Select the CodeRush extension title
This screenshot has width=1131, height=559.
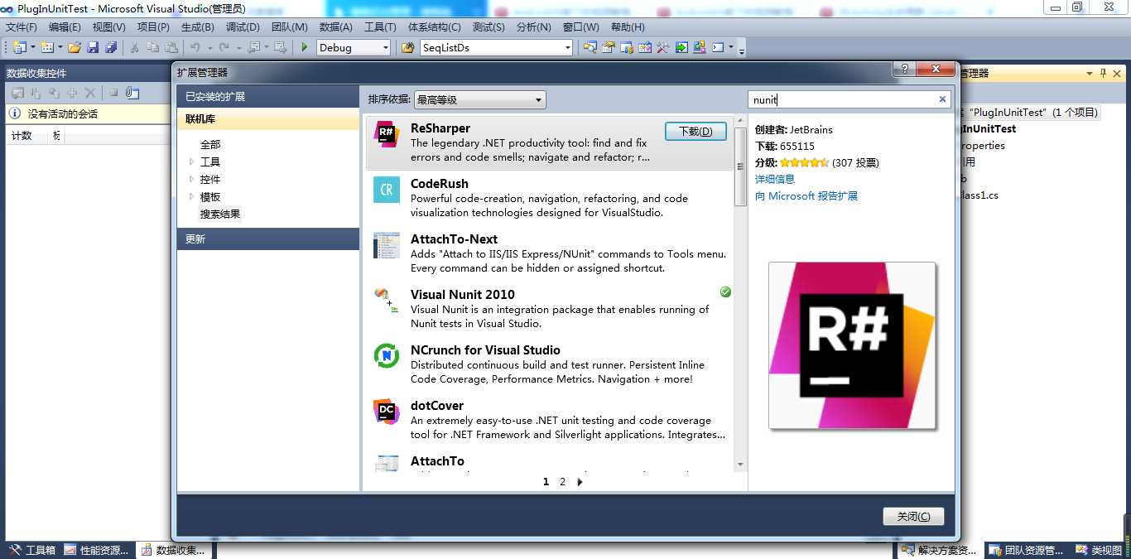click(x=440, y=183)
